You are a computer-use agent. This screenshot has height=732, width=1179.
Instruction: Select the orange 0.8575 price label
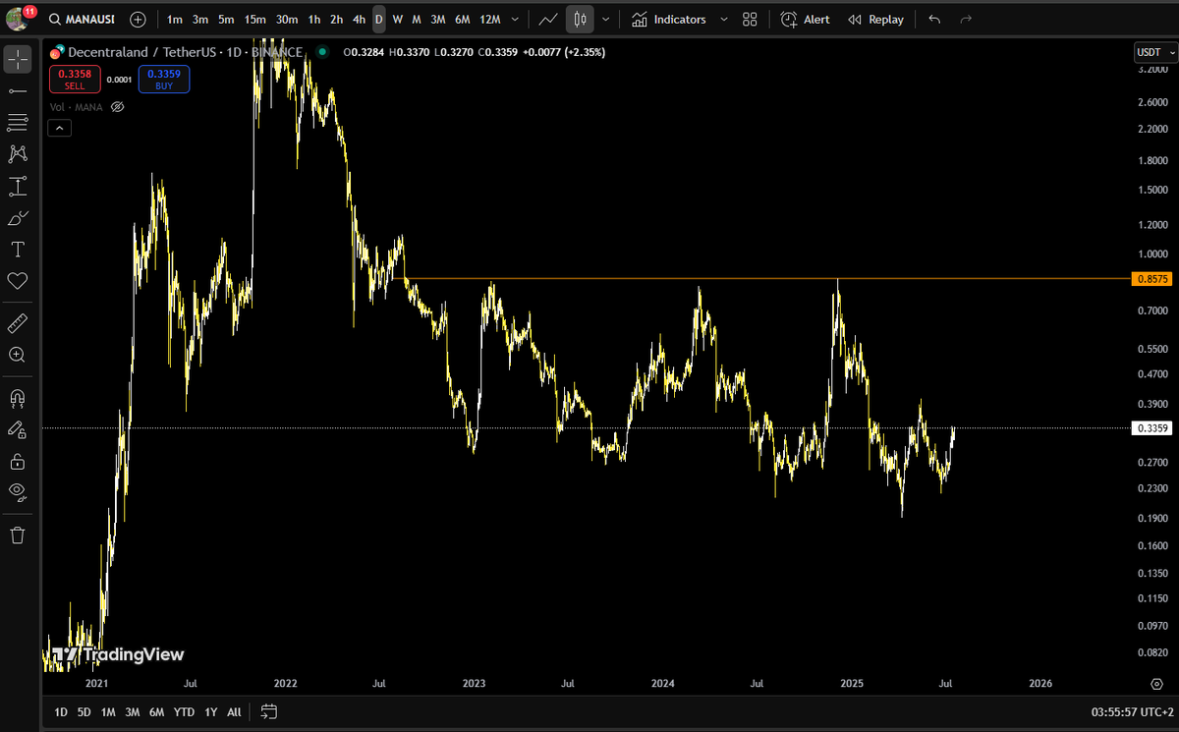pyautogui.click(x=1151, y=279)
